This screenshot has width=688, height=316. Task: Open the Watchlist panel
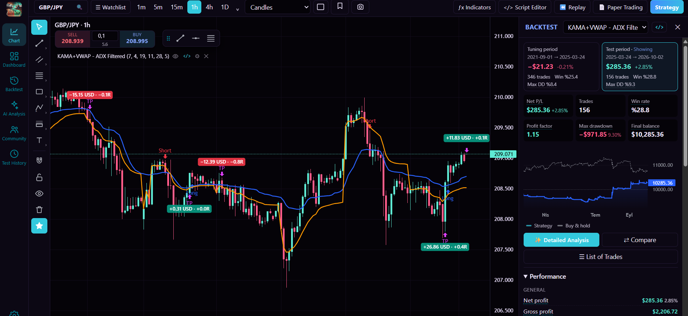tap(111, 7)
